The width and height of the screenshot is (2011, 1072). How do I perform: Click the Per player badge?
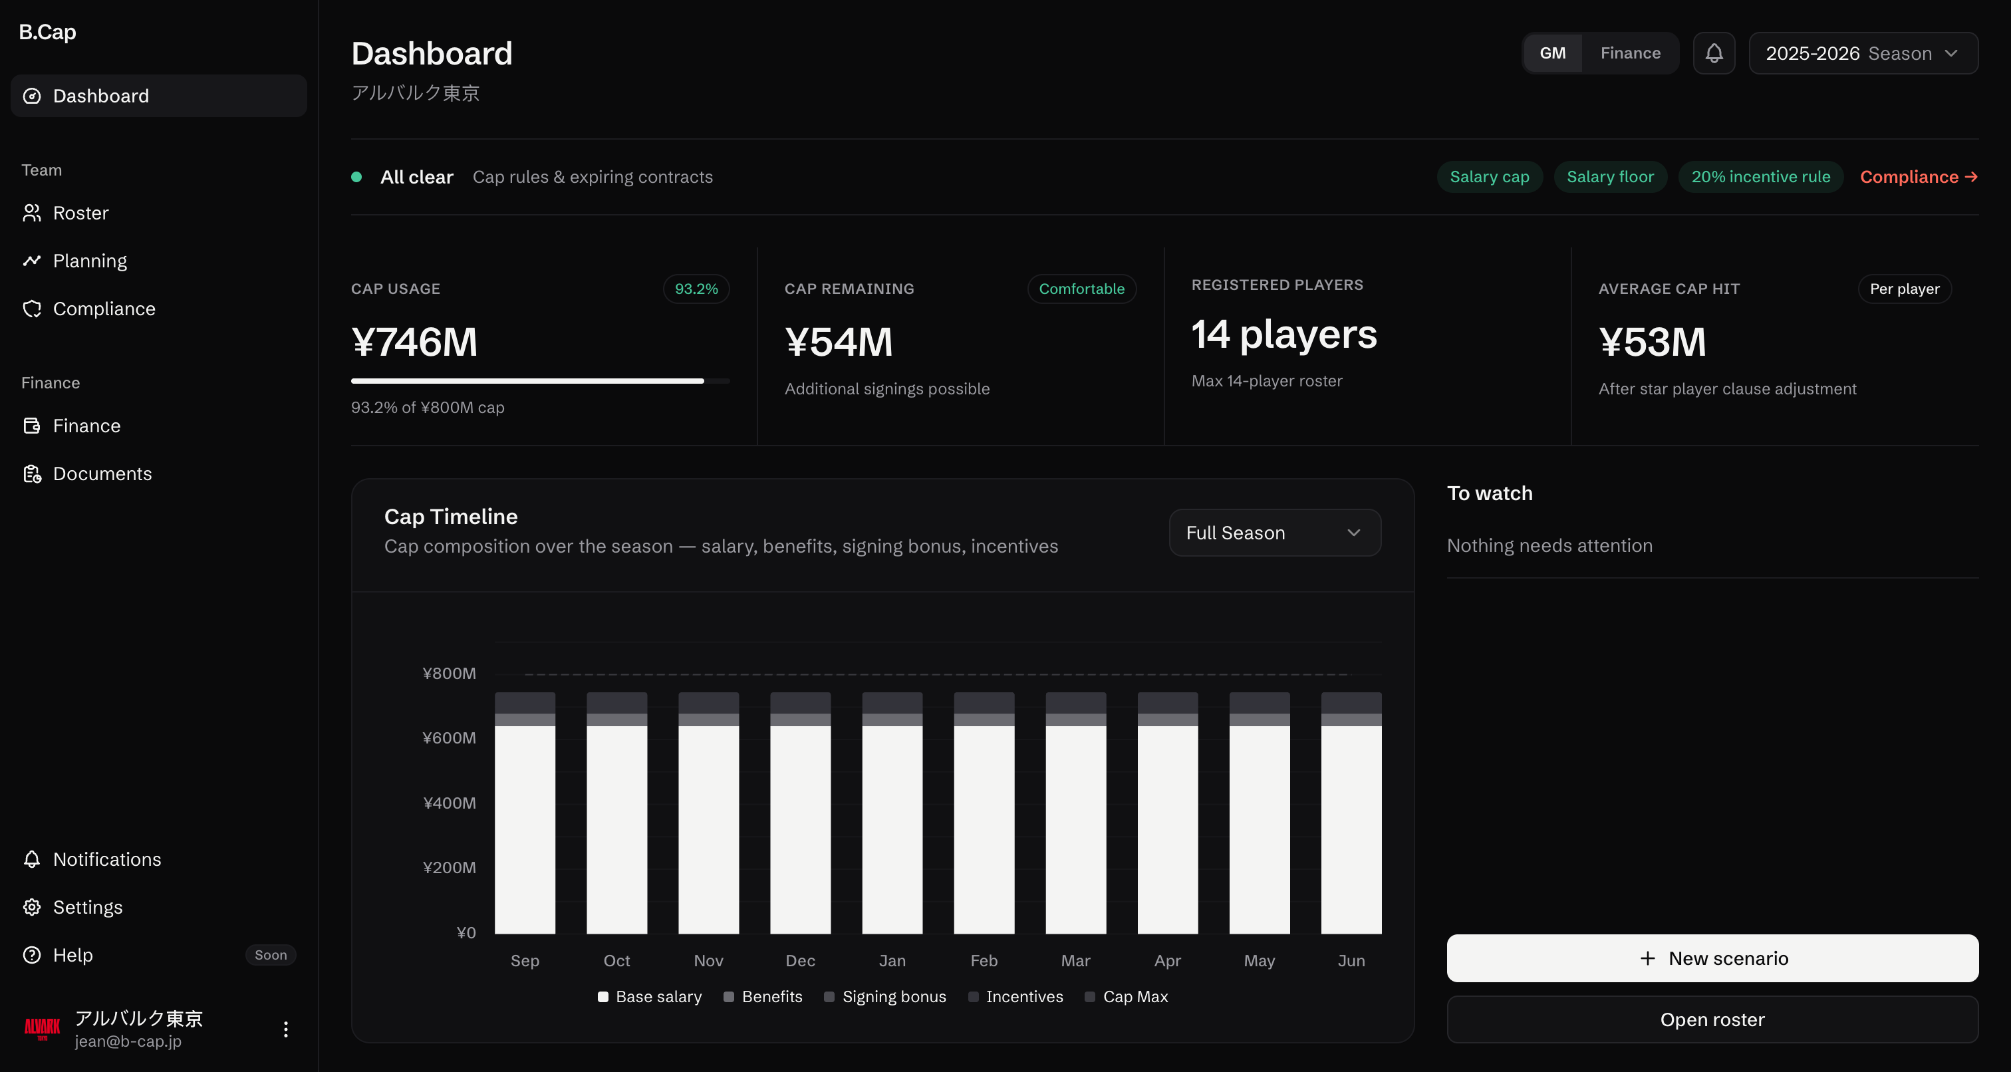point(1904,289)
